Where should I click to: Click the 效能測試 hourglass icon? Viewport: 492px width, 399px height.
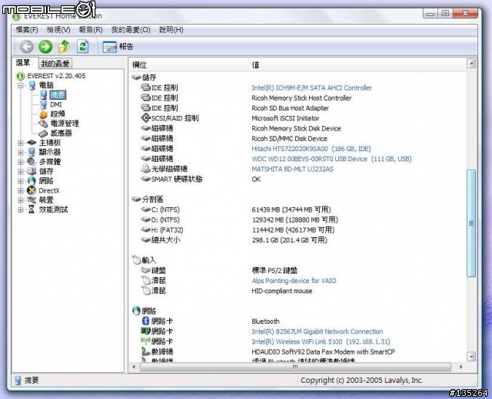[32, 209]
